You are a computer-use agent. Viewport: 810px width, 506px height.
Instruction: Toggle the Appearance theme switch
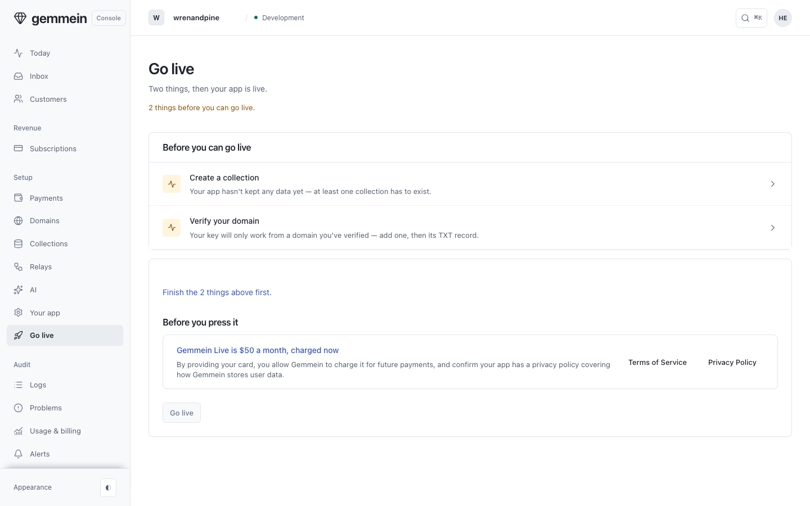[108, 487]
